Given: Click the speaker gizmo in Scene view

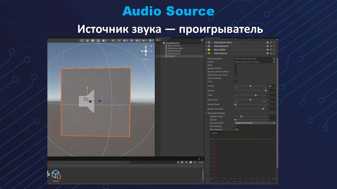Looking at the screenshot, I should [87, 101].
